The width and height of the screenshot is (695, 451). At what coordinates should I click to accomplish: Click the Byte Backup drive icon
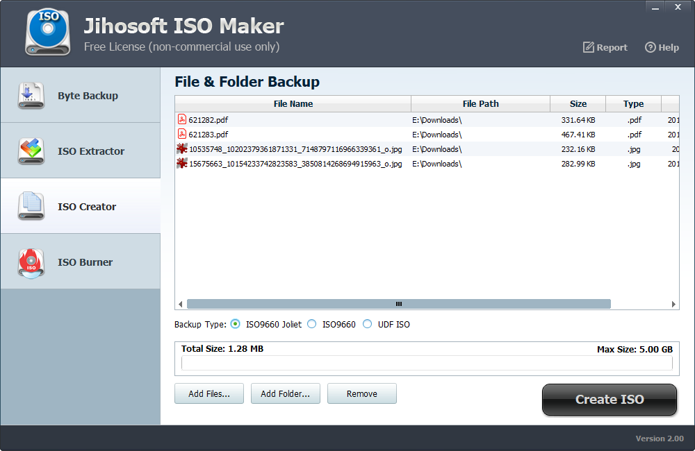pos(31,95)
